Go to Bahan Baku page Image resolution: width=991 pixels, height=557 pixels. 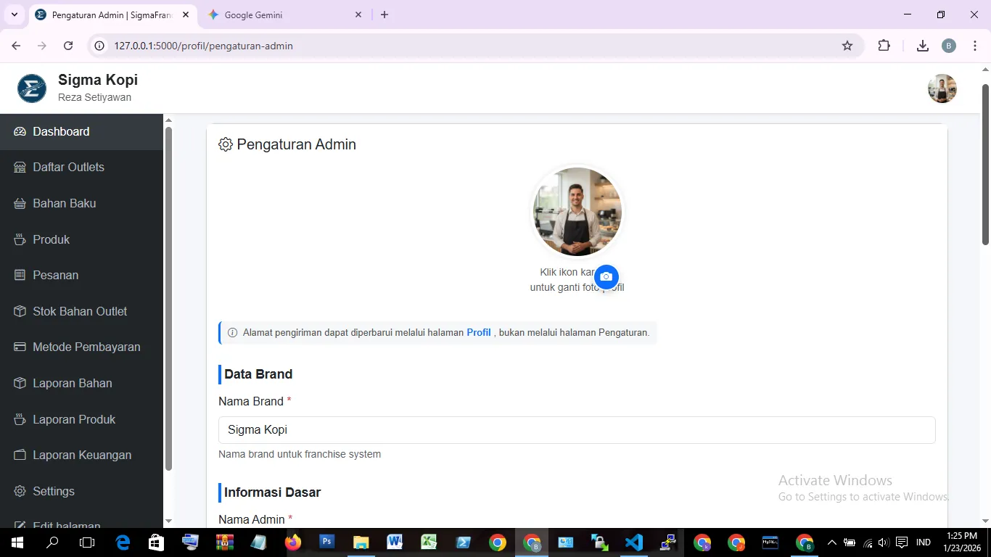81,204
